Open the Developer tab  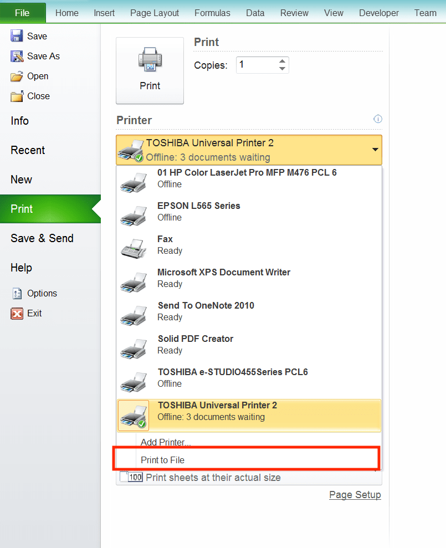click(379, 13)
